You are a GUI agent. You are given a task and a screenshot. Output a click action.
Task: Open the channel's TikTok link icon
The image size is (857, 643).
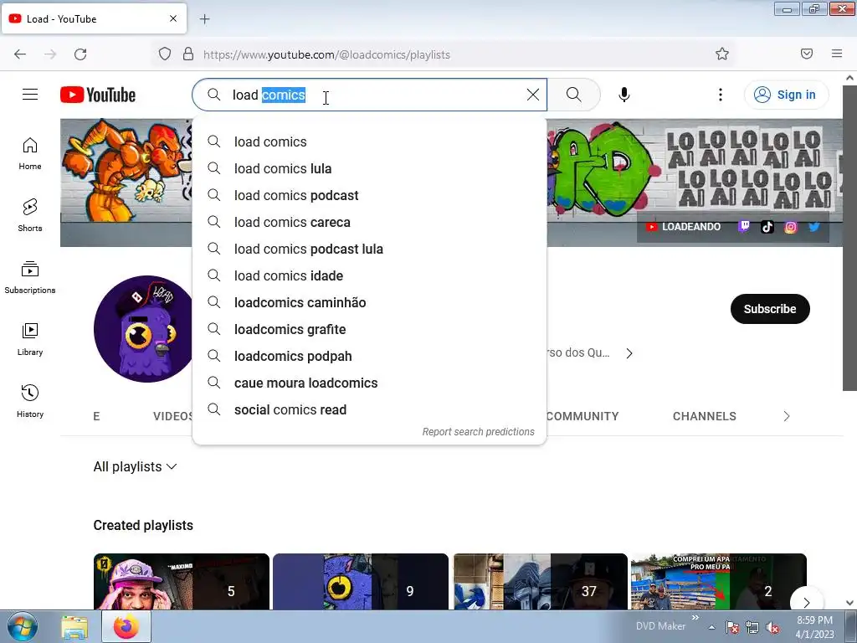click(x=767, y=226)
